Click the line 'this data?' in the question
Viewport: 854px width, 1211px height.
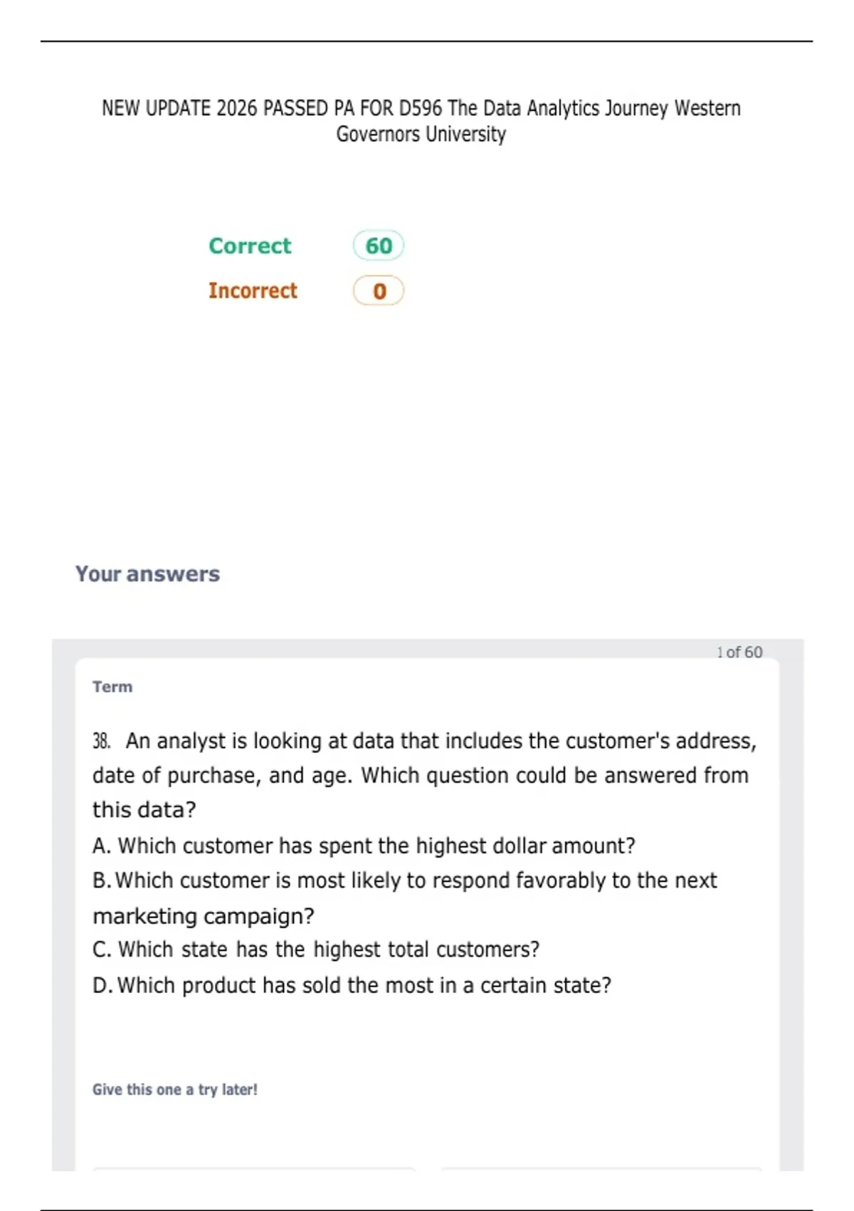click(144, 810)
